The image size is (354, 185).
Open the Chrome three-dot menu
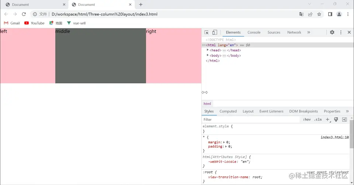point(348,14)
